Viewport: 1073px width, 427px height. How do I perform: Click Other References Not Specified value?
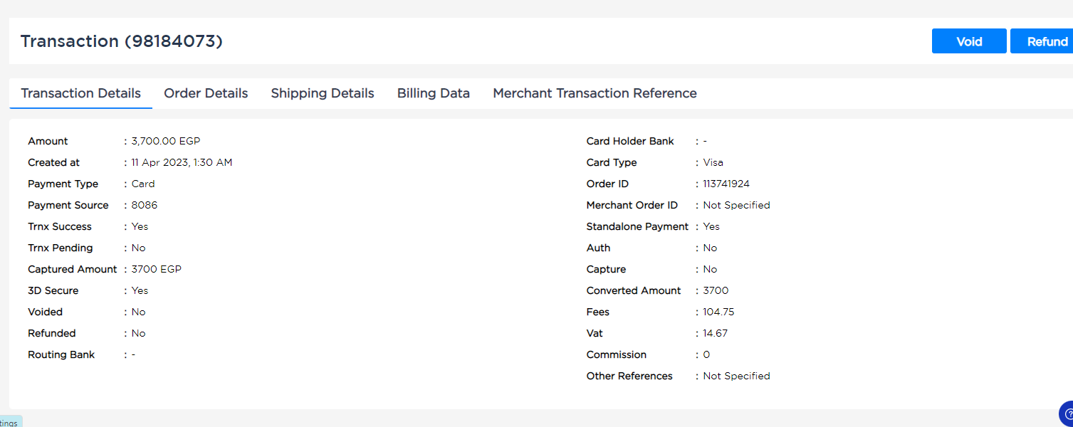pyautogui.click(x=736, y=376)
